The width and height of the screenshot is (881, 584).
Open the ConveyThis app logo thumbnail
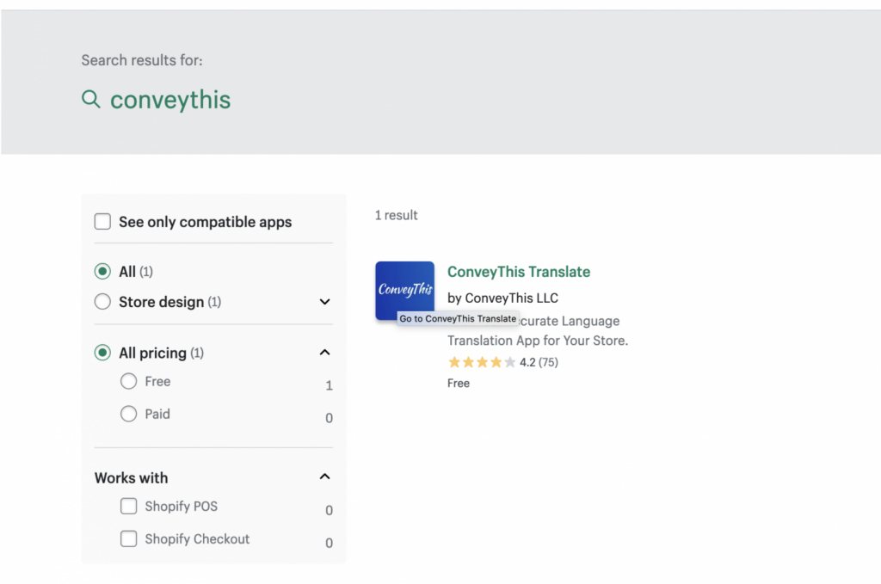coord(404,287)
